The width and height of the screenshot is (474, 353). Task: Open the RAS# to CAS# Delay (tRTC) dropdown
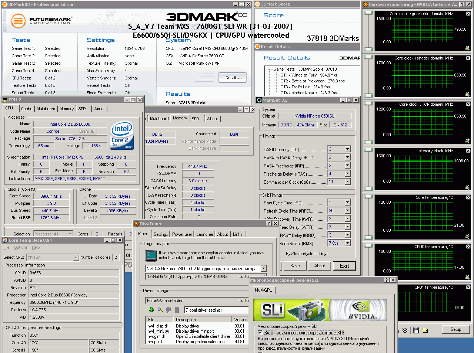pyautogui.click(x=347, y=157)
